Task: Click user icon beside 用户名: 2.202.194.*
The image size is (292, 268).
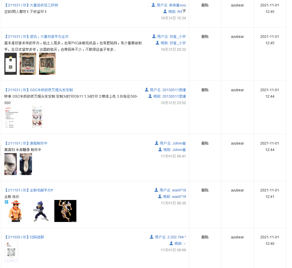Action: [152, 237]
